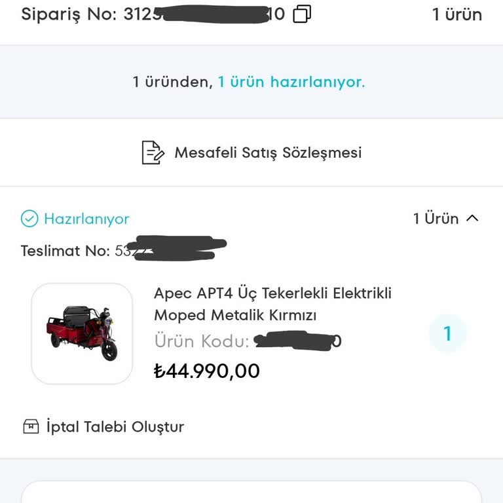This screenshot has height=503, width=503.
Task: Copy the order number with the copy icon
Action: (302, 14)
